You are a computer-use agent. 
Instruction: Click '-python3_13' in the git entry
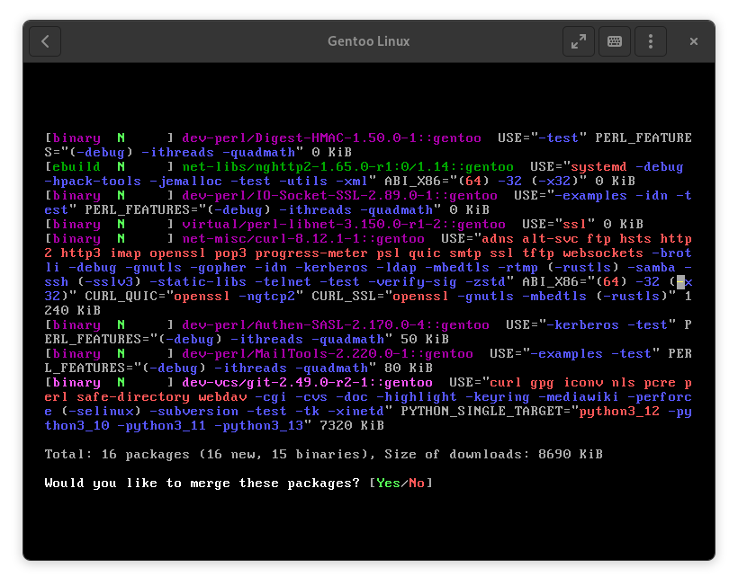258,426
